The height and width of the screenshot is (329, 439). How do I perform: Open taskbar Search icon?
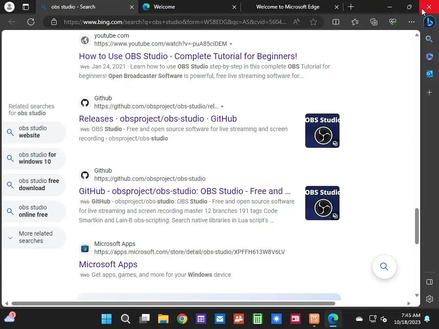pyautogui.click(x=125, y=319)
